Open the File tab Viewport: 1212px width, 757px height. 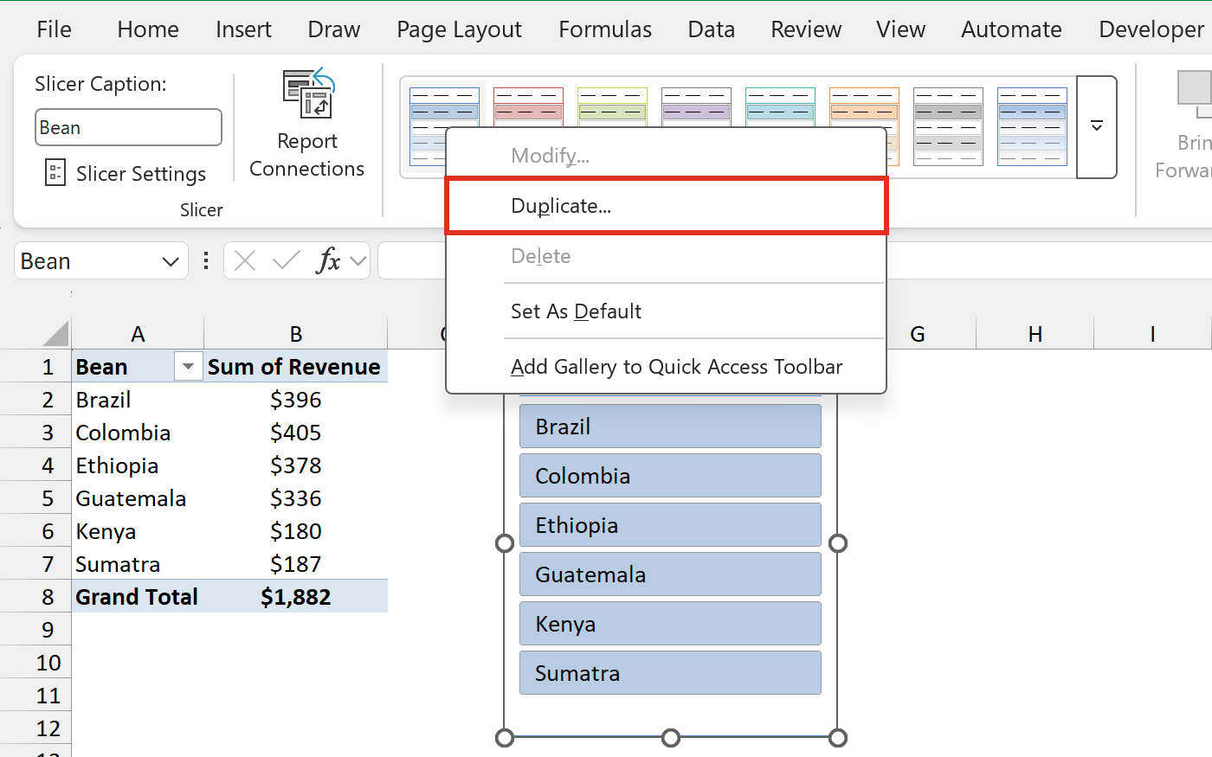click(55, 29)
